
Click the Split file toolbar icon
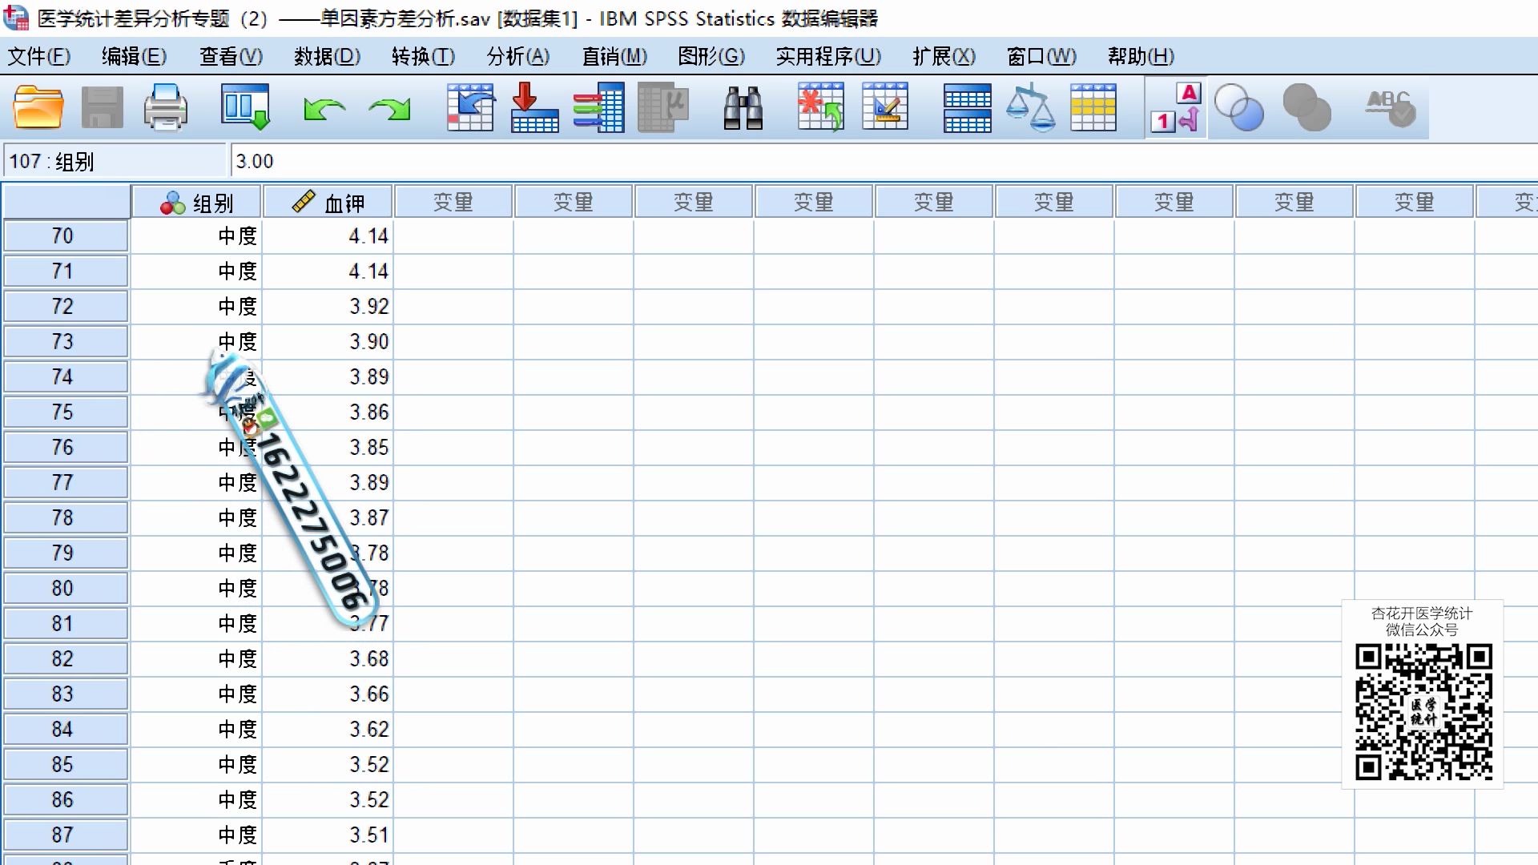(967, 108)
